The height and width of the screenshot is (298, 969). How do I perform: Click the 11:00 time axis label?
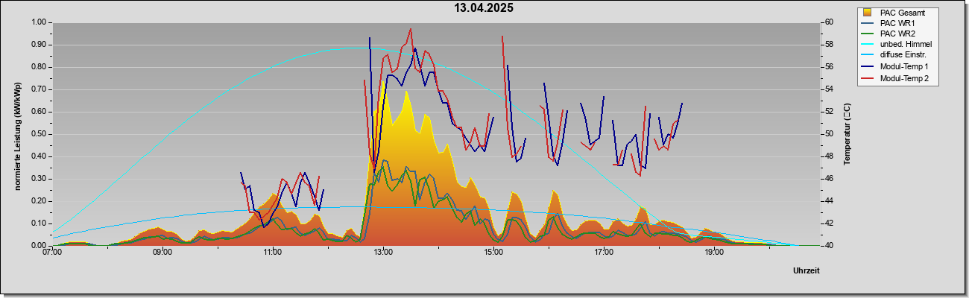pyautogui.click(x=273, y=253)
